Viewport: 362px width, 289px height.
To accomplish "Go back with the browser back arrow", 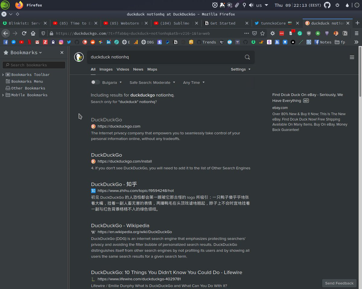I will click(6, 33).
